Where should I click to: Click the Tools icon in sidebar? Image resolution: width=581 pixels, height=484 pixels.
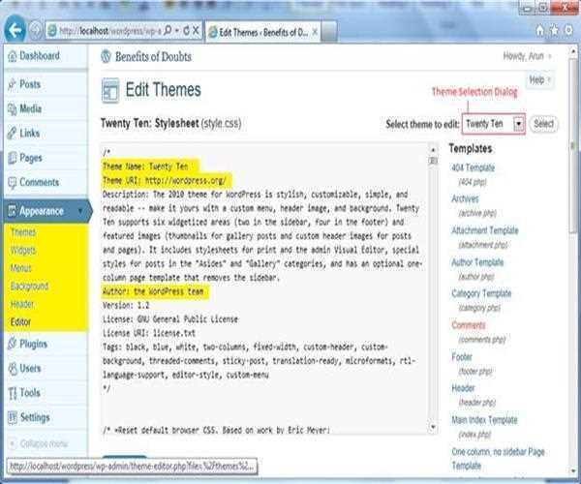pyautogui.click(x=11, y=393)
